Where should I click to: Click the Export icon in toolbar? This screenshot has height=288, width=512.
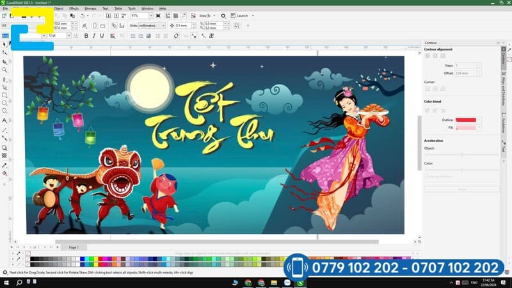point(116,15)
